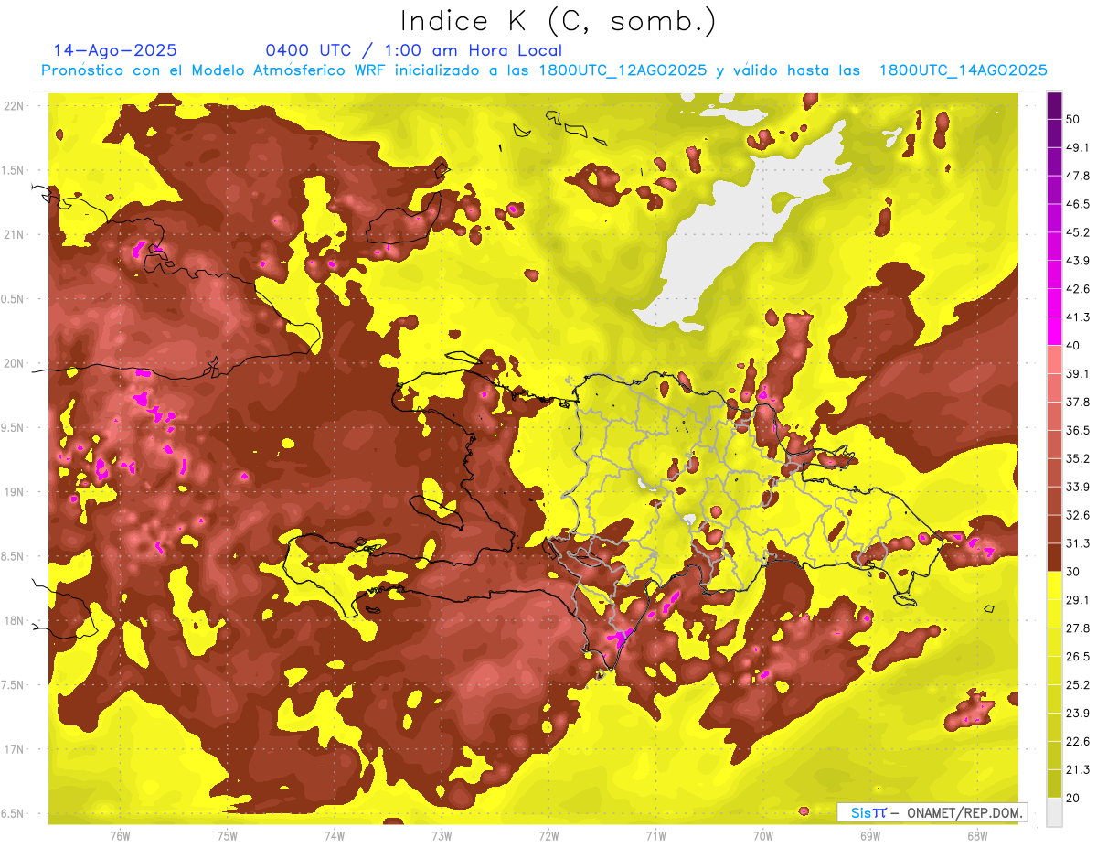This screenshot has height=848, width=1097.
Task: Pick the gray scale segment below 20
Action: pos(1054,812)
